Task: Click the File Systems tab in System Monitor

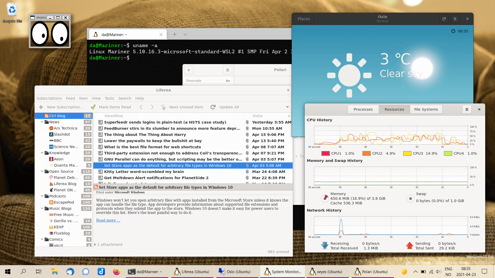Action: tap(426, 109)
